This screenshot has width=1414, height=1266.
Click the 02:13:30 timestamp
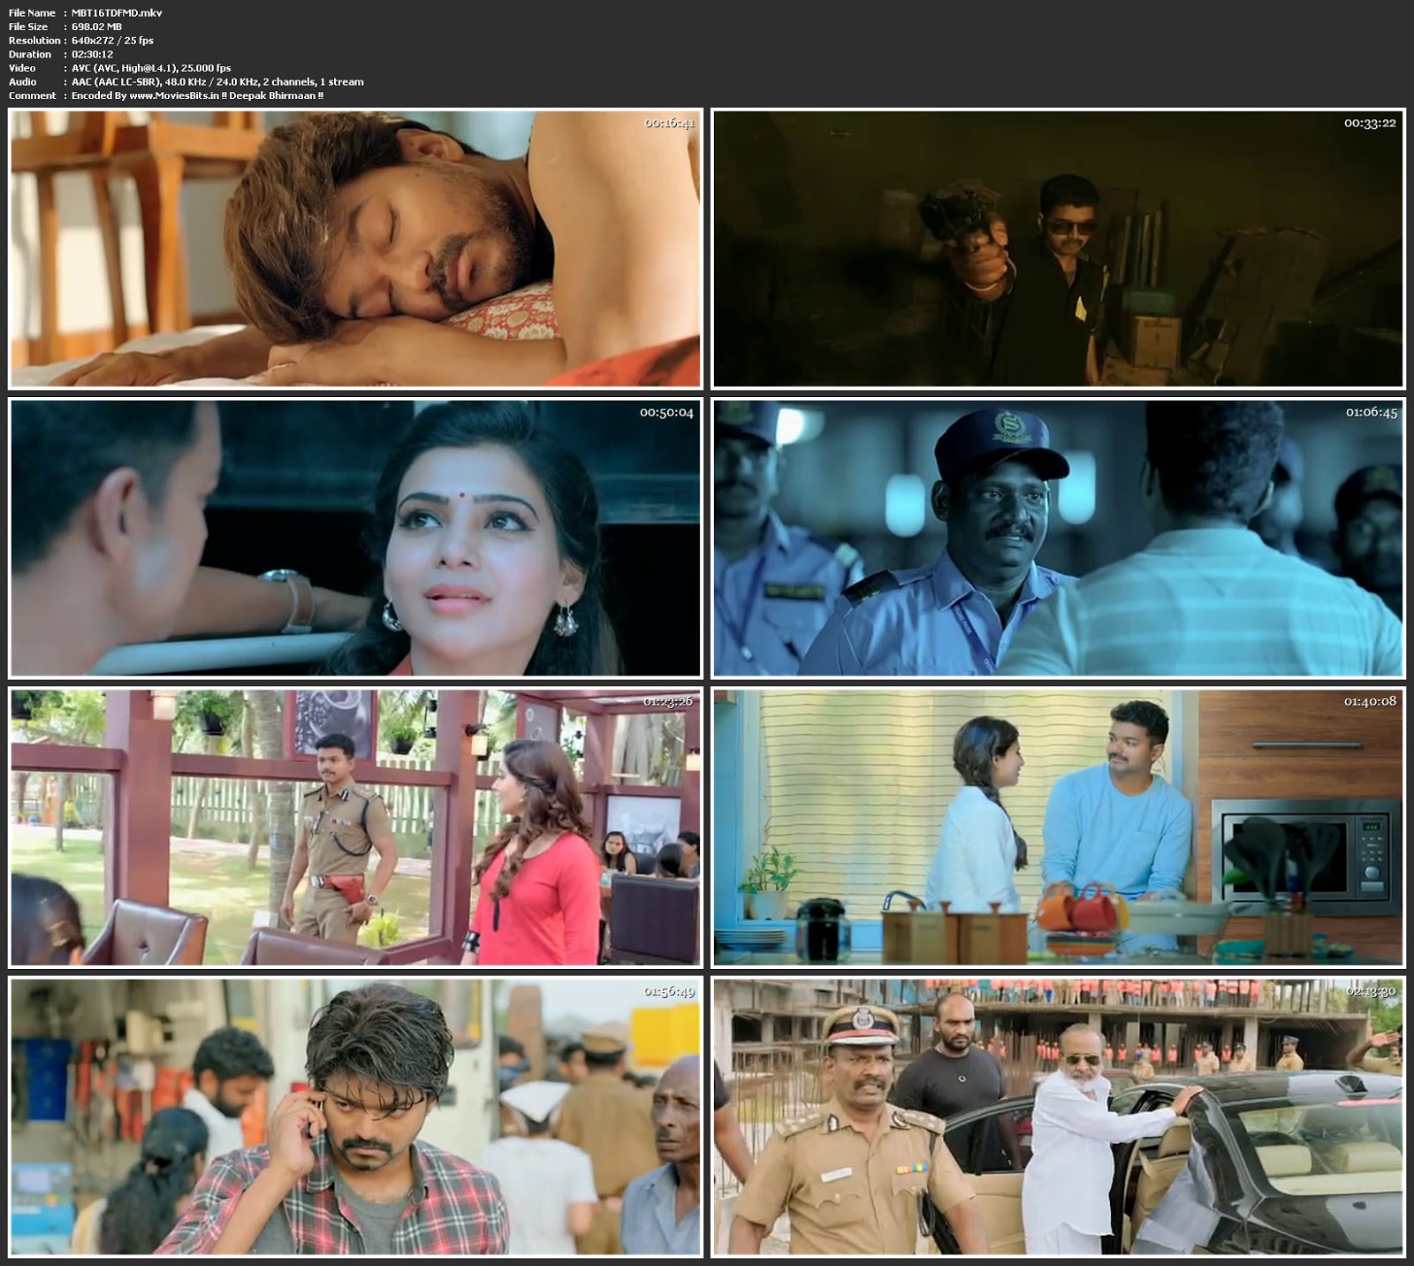pyautogui.click(x=1370, y=991)
